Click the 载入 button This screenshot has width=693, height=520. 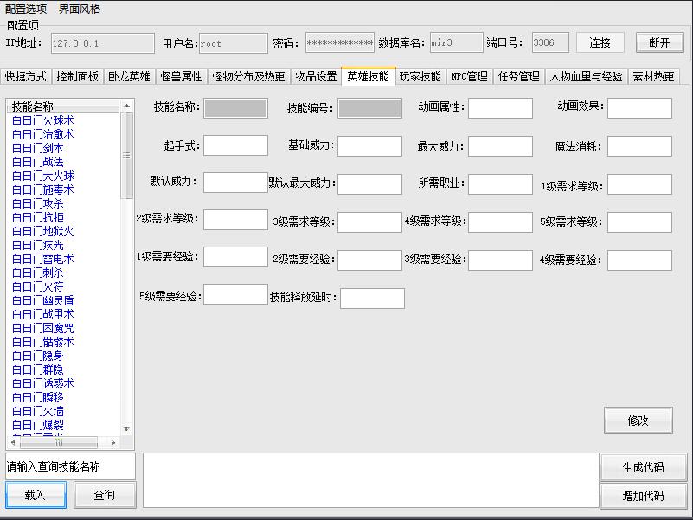coord(35,495)
